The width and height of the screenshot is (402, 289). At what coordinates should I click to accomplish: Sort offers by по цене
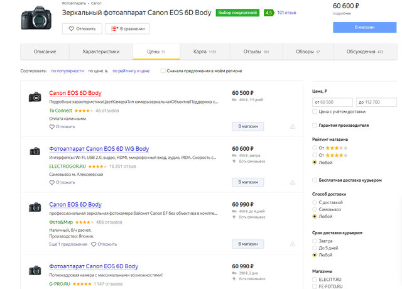95,71
